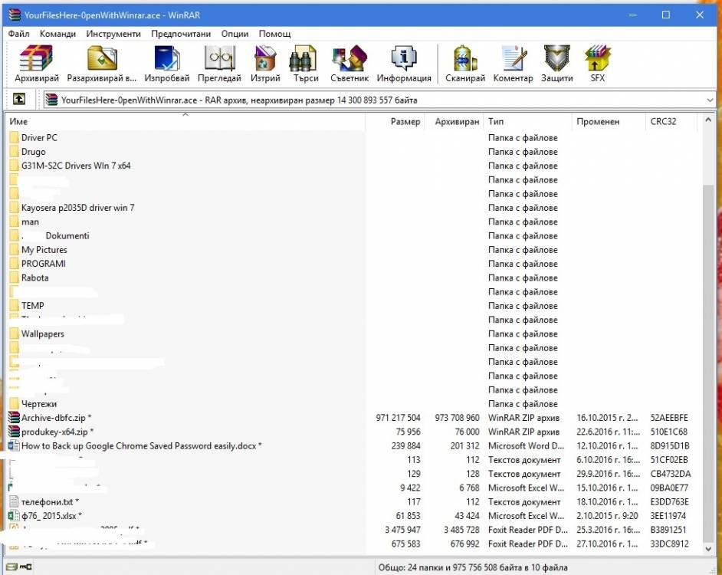The width and height of the screenshot is (722, 575).
Task: Open the Инструменти menu
Action: [x=113, y=34]
